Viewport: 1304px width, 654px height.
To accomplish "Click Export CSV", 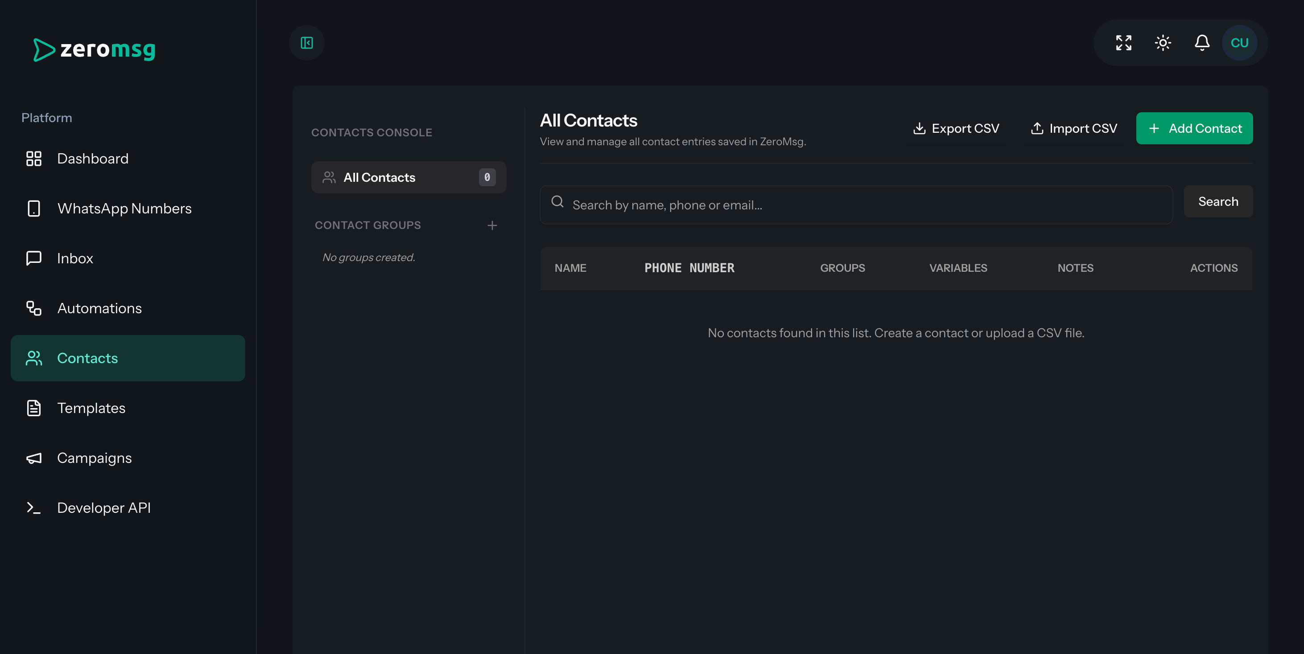I will tap(956, 128).
